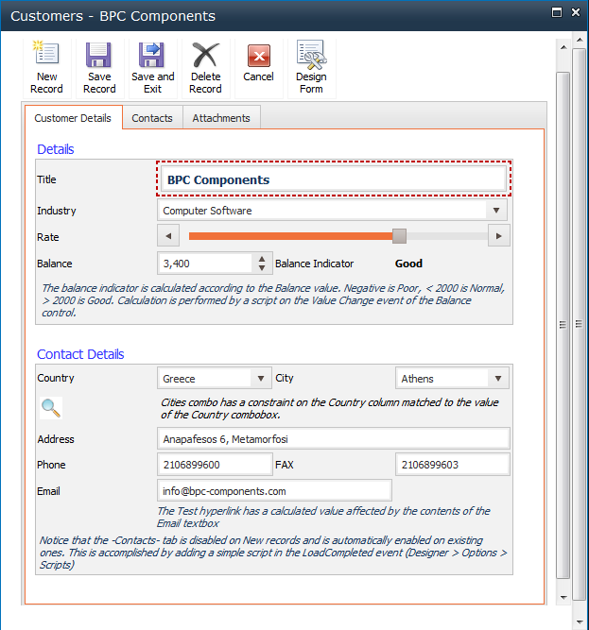Click the magnifying glass search icon
589x630 pixels.
[51, 408]
